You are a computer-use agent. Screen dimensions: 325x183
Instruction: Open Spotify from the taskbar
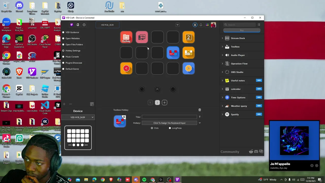click(x=144, y=180)
